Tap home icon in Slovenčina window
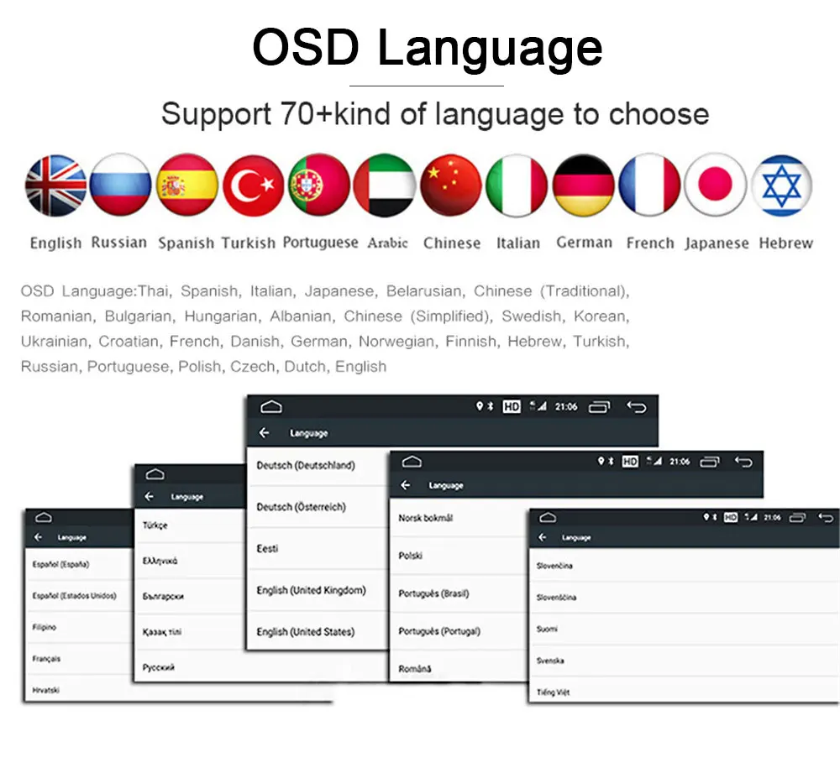The width and height of the screenshot is (840, 763). (x=548, y=517)
